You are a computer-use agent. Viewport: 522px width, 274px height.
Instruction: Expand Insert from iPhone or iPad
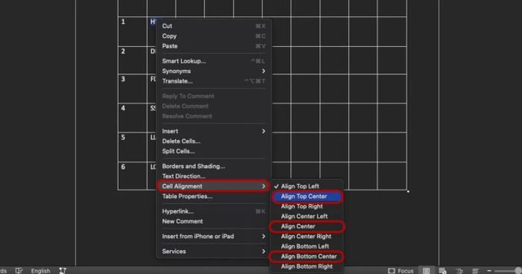coord(214,236)
